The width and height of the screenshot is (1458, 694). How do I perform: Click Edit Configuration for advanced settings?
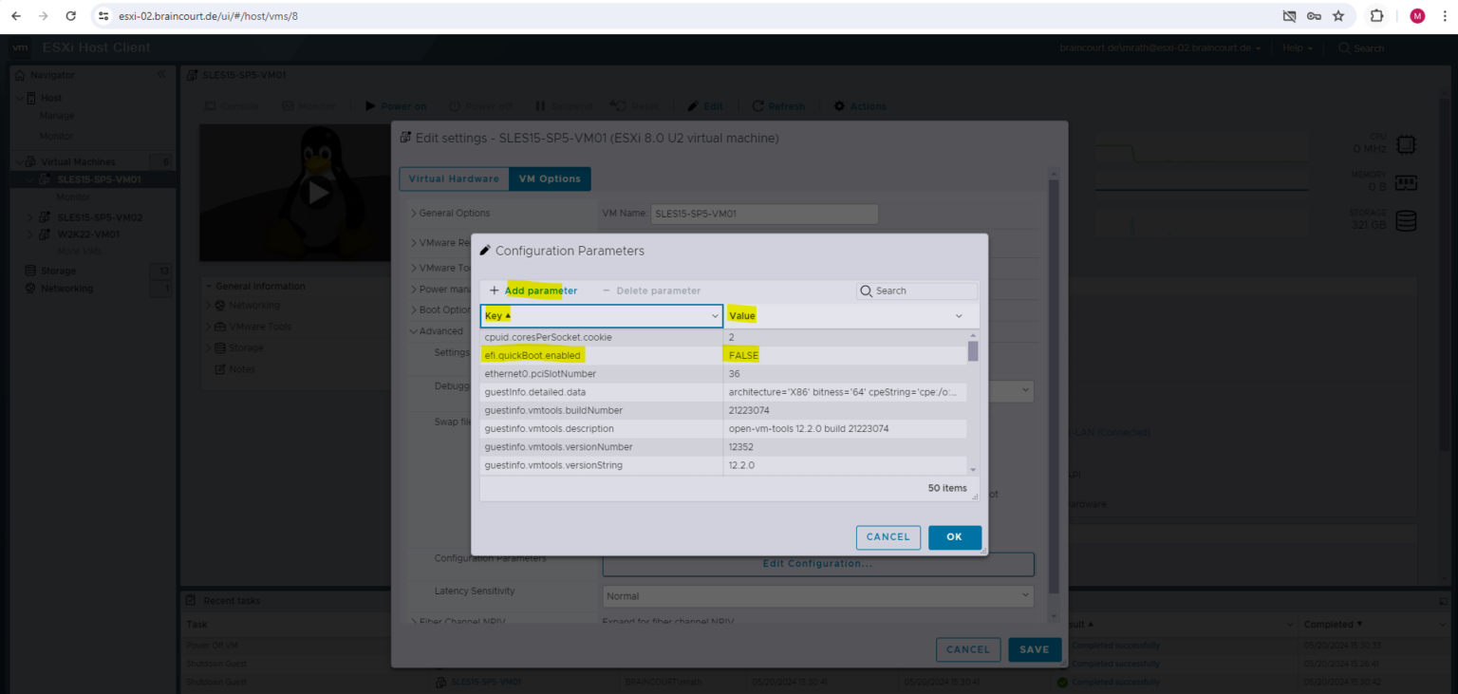(817, 564)
